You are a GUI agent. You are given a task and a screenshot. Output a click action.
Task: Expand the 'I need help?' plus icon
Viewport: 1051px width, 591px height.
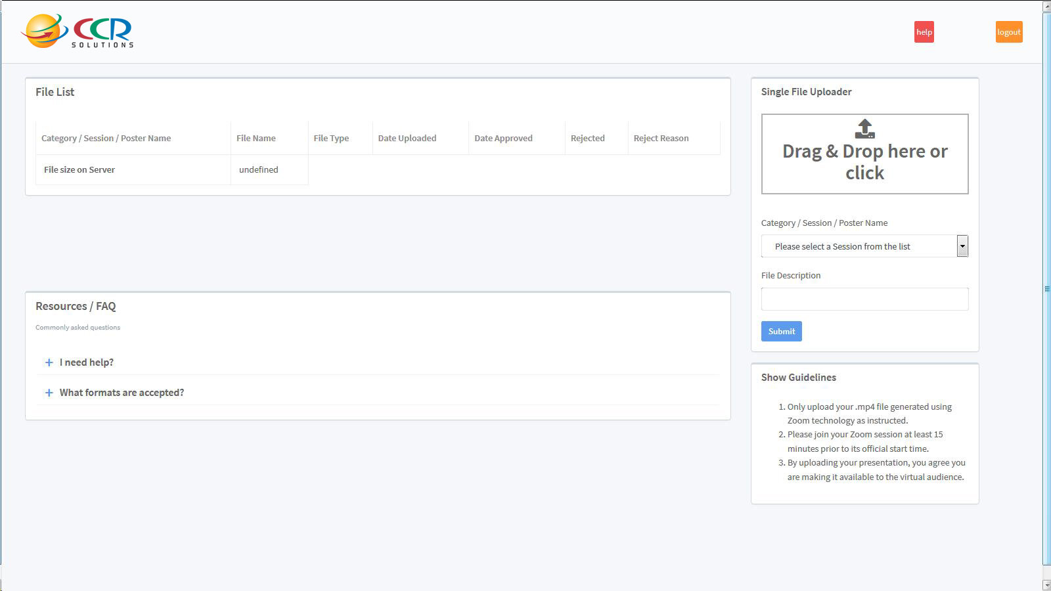49,362
